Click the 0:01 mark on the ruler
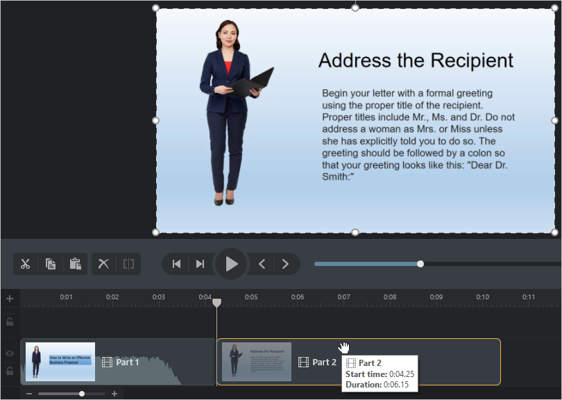562x400 pixels. pos(66,297)
